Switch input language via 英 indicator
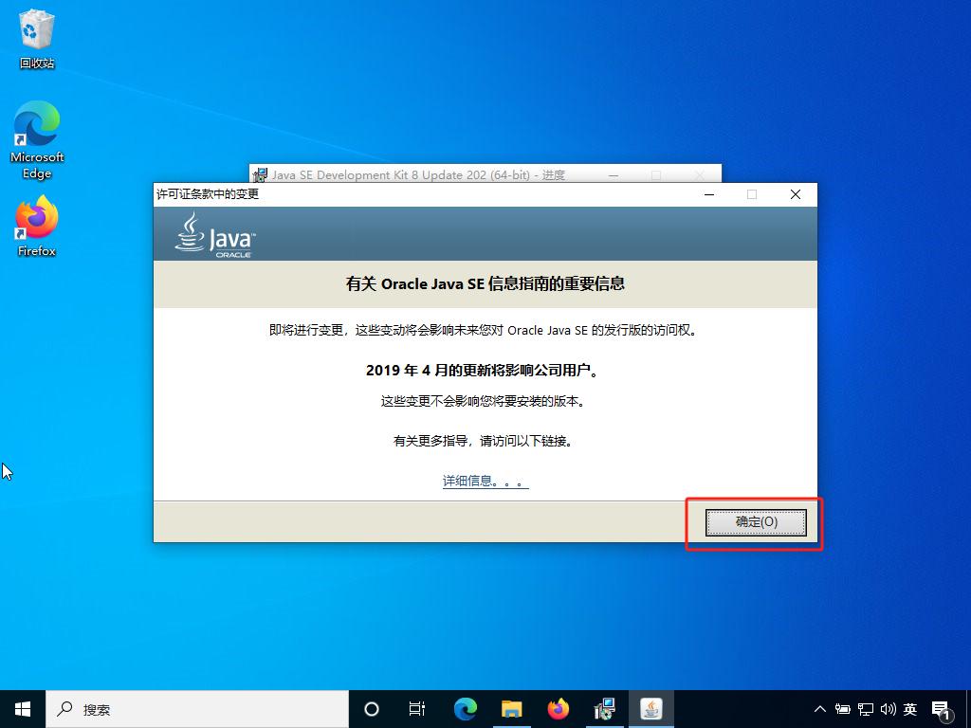This screenshot has height=728, width=971. click(909, 709)
